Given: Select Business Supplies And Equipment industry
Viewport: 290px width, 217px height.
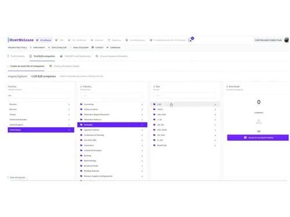Looking at the screenshot, I should [112, 176].
